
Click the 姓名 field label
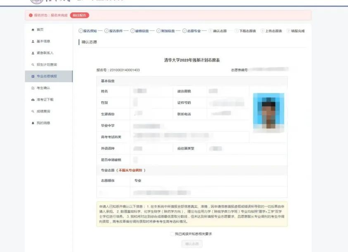pyautogui.click(x=104, y=91)
